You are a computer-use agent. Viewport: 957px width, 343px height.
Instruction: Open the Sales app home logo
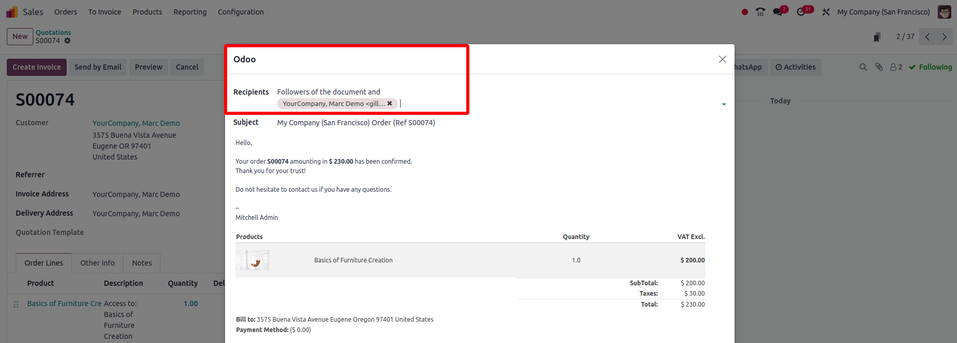pos(12,12)
